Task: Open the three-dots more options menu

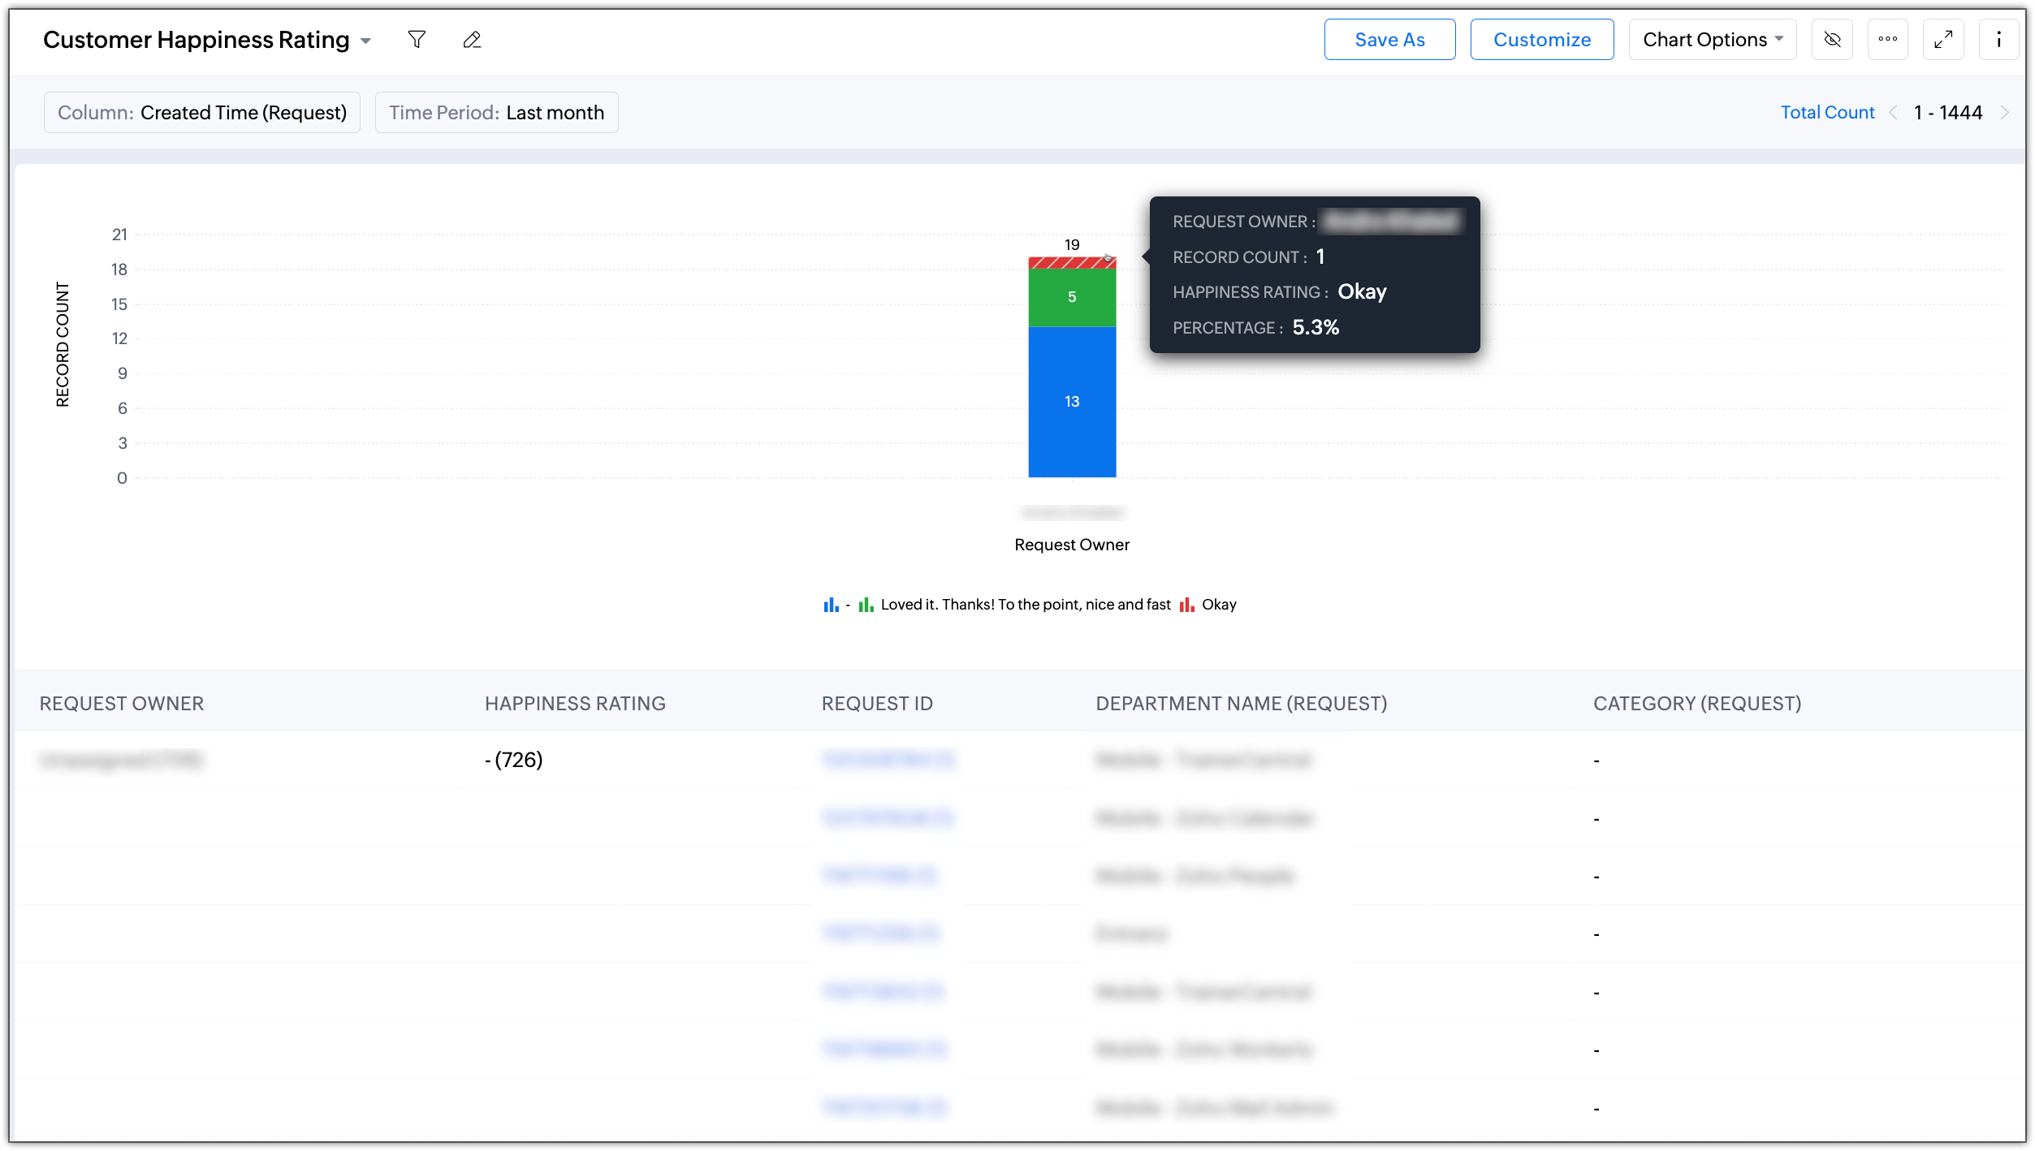Action: pyautogui.click(x=1887, y=40)
